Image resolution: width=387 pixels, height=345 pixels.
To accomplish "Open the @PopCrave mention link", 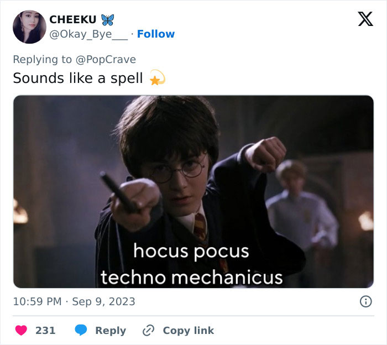I will click(106, 60).
